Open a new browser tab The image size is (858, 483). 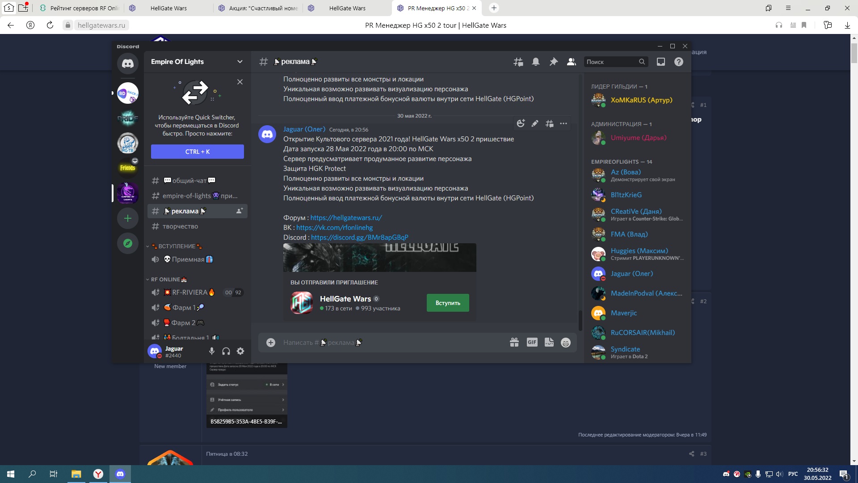(494, 8)
